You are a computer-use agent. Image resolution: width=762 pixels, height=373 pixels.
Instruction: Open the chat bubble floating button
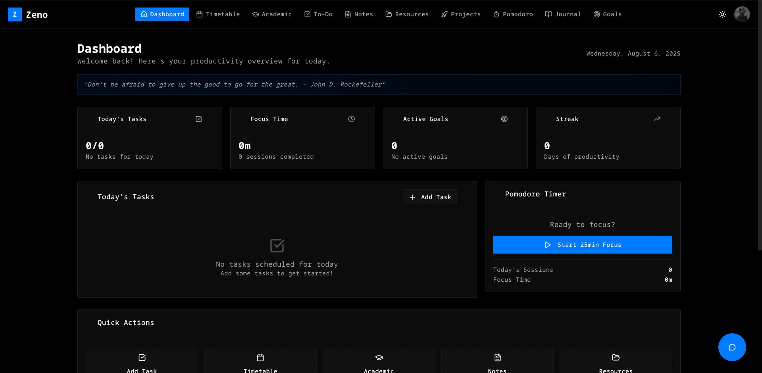click(x=732, y=347)
